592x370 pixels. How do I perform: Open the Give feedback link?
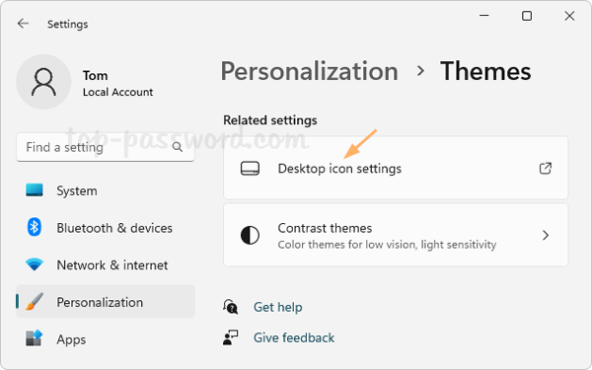[294, 337]
